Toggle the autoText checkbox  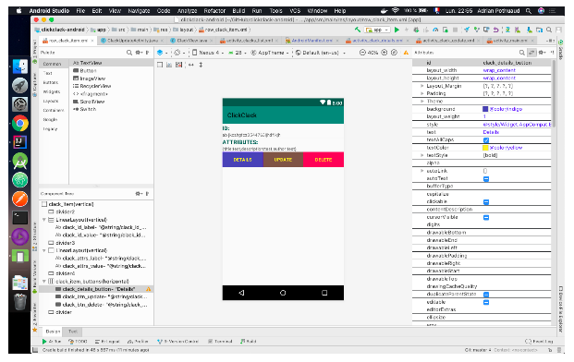coord(486,179)
